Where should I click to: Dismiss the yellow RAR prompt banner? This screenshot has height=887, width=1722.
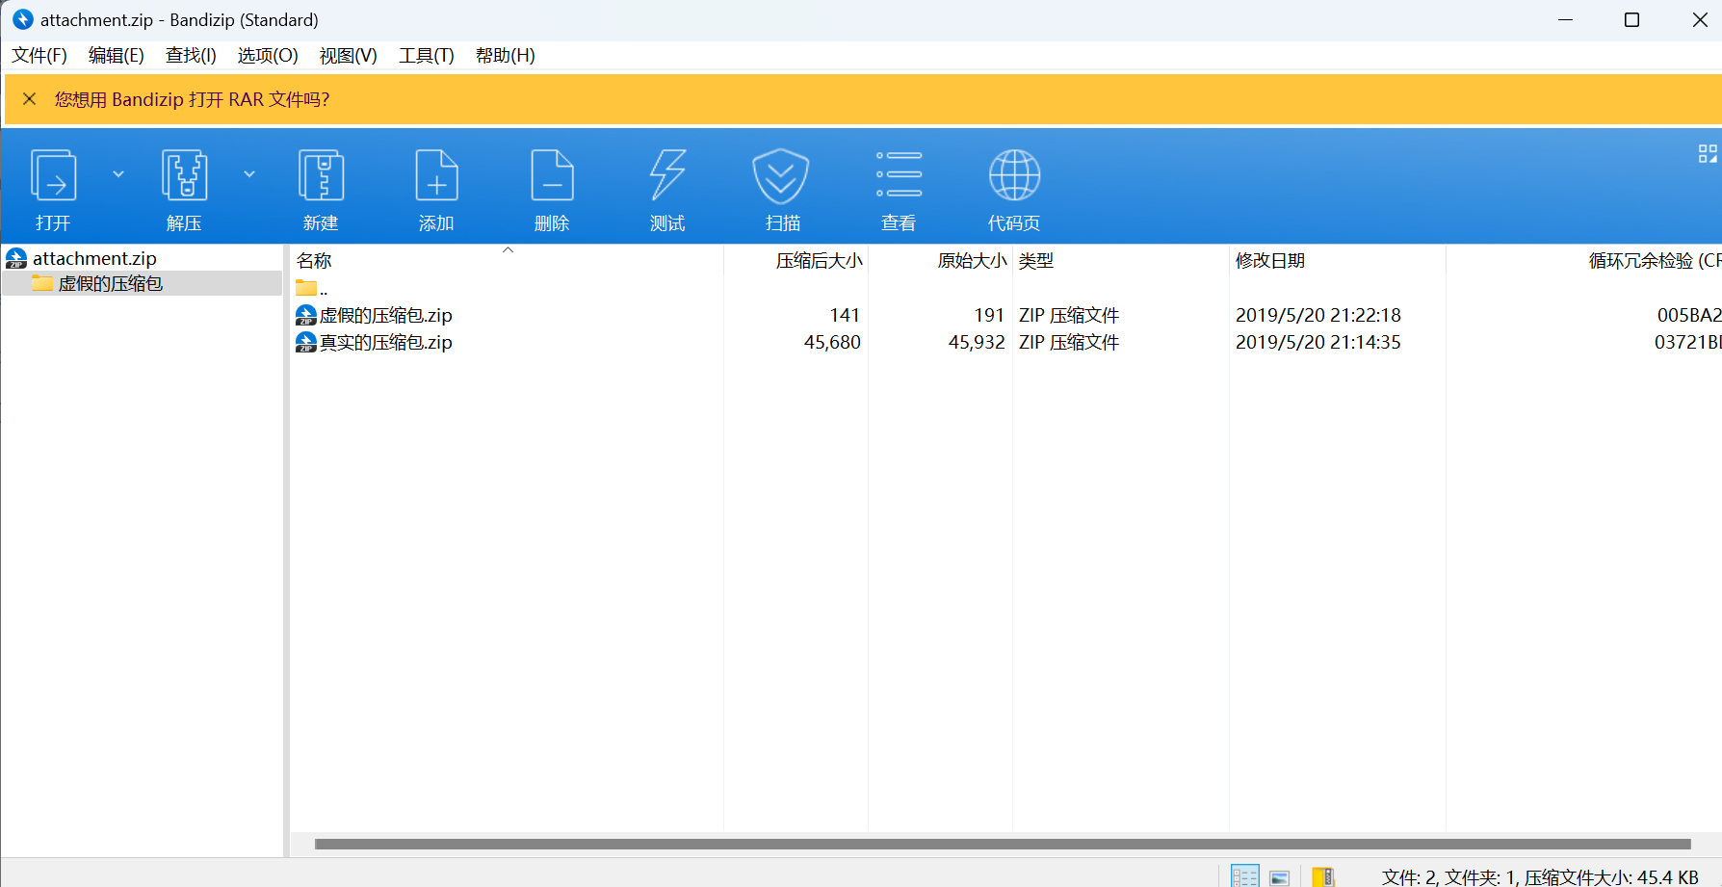(x=30, y=99)
